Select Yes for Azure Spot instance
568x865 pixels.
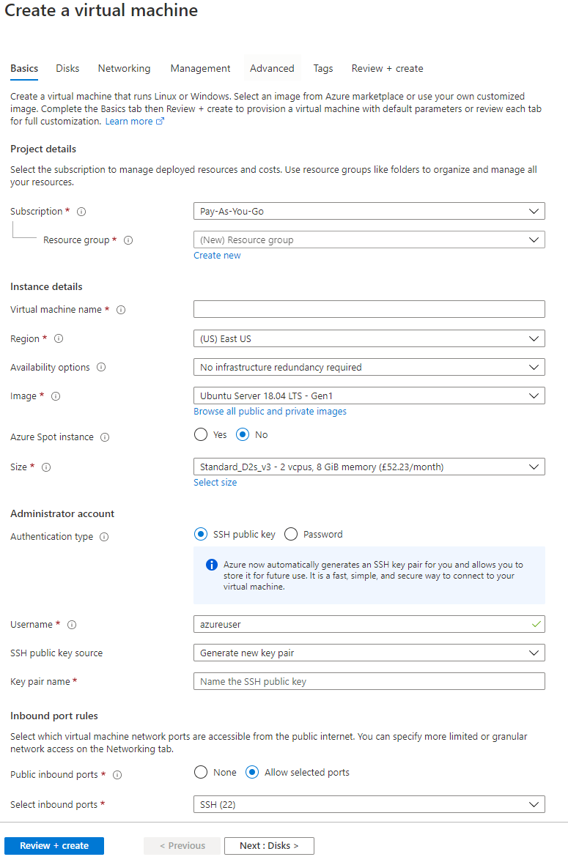201,435
